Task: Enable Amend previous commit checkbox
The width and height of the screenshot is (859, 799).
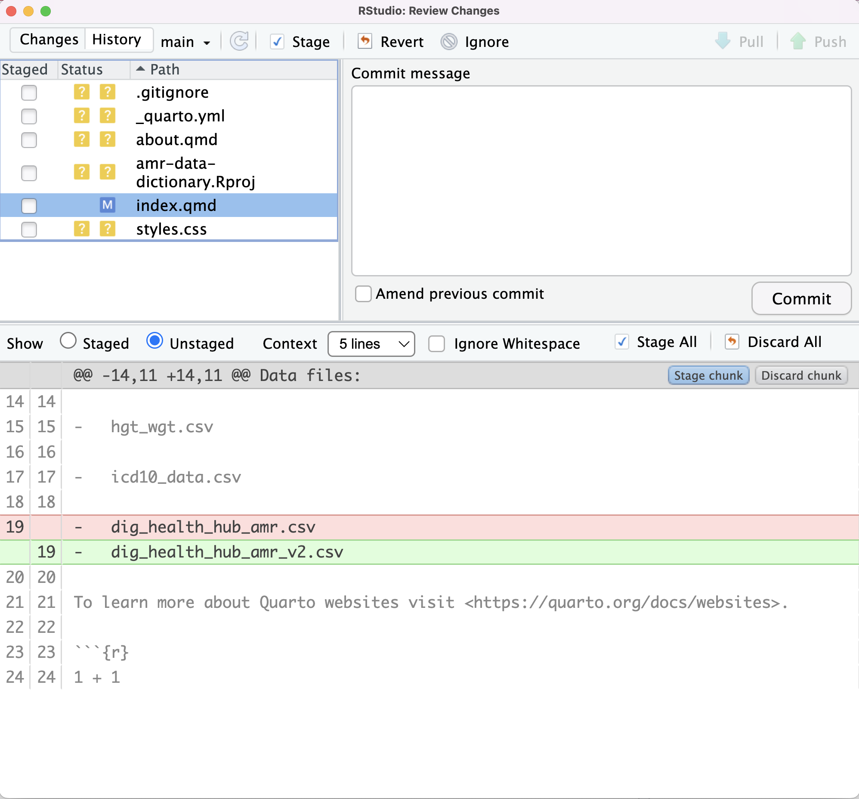Action: [x=363, y=294]
